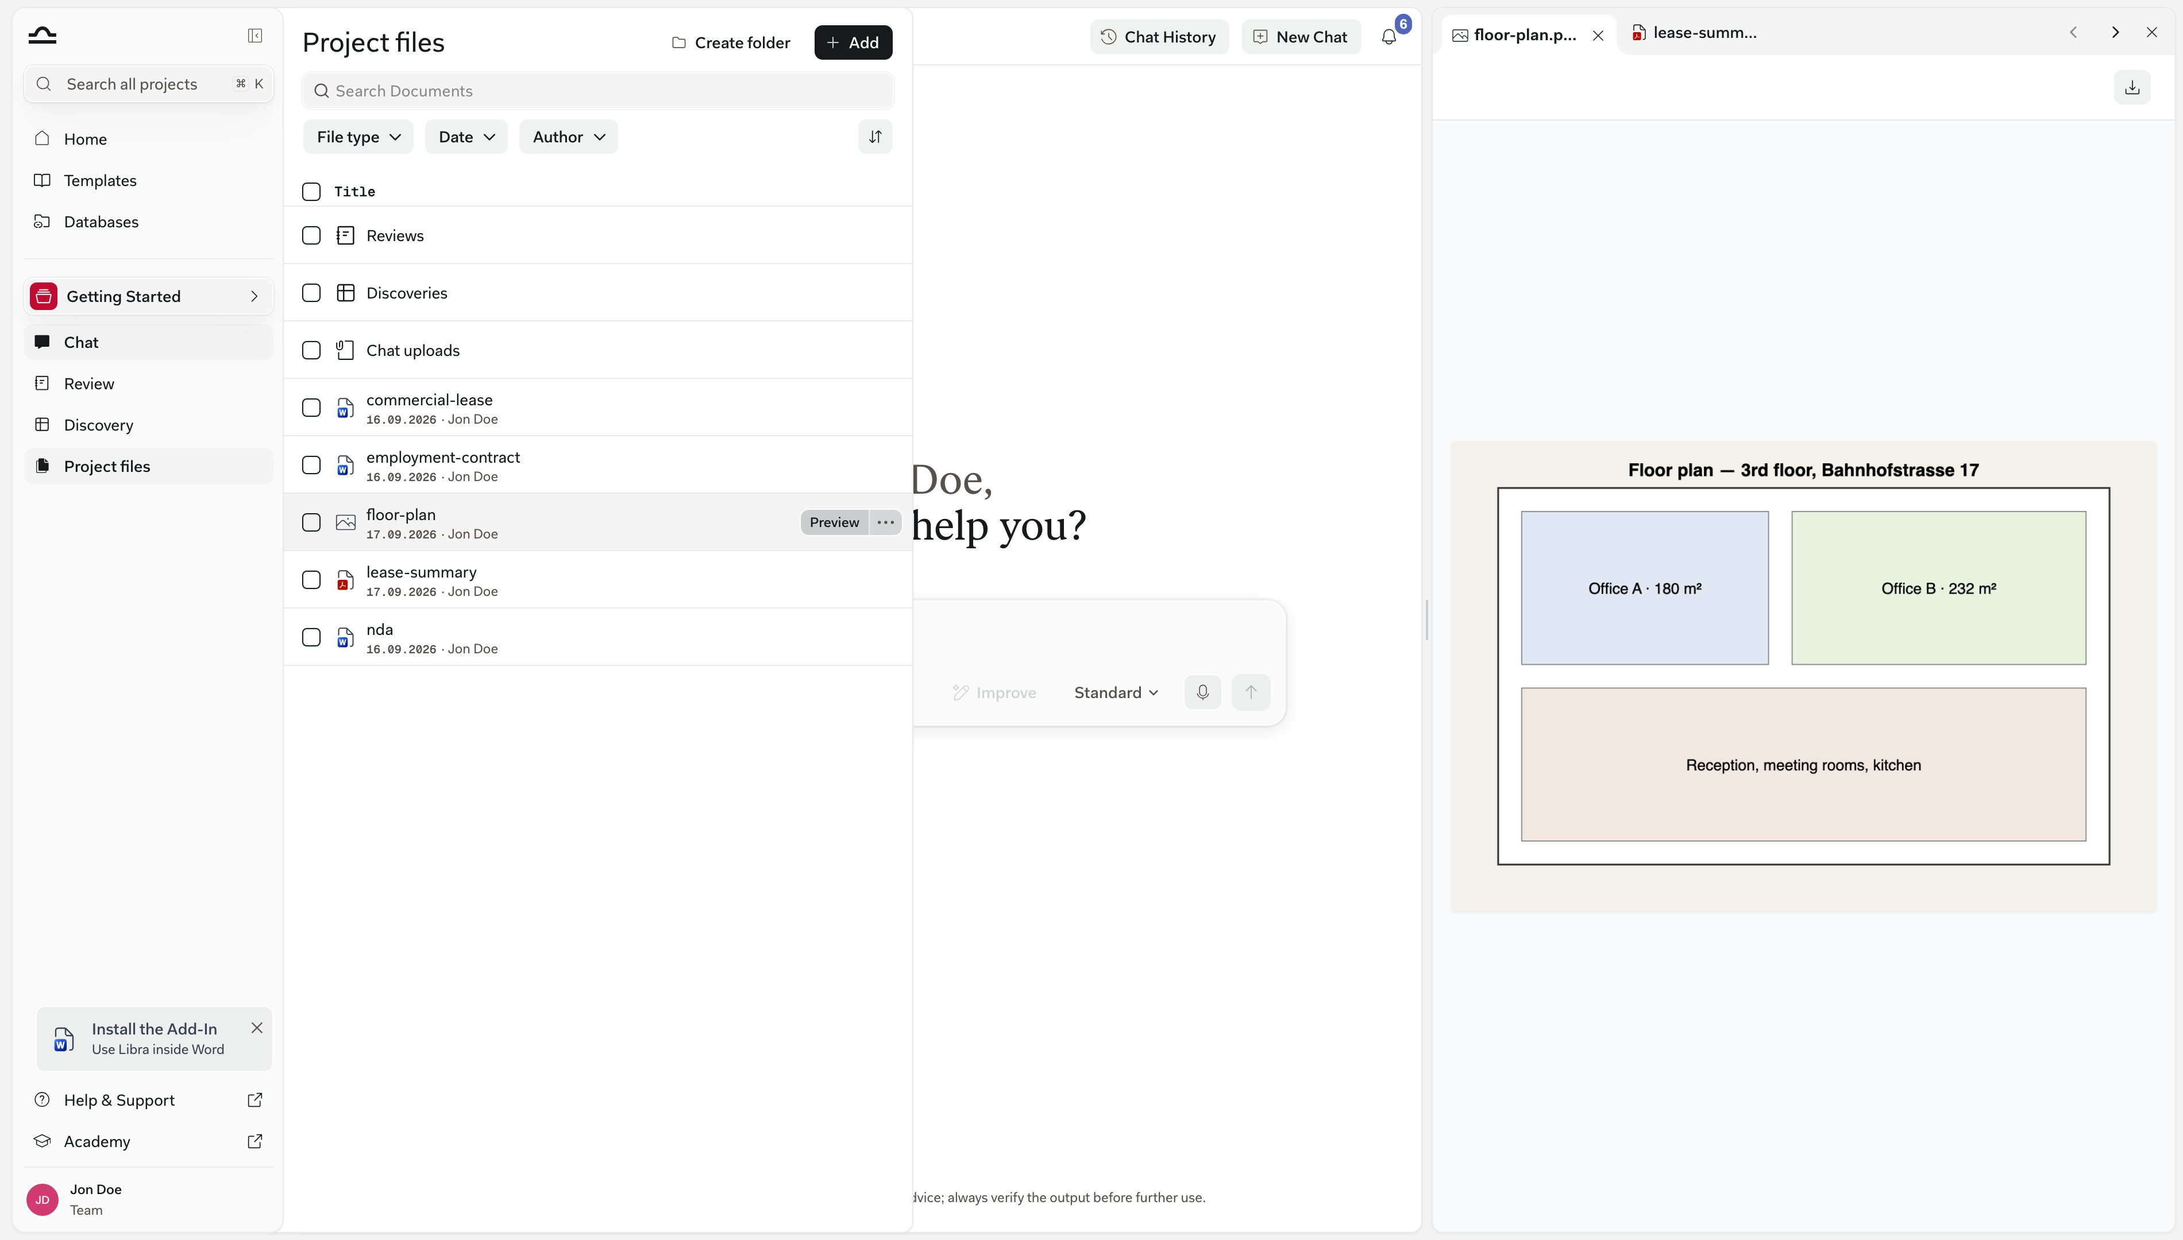This screenshot has height=1240, width=2183.
Task: Tick the select-all Title checkbox
Action: (x=311, y=192)
